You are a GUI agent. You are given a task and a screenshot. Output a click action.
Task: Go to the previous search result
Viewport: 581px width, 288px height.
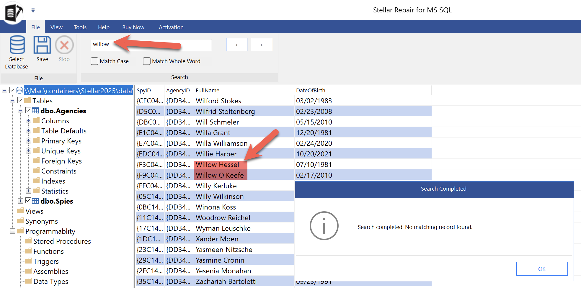(236, 45)
